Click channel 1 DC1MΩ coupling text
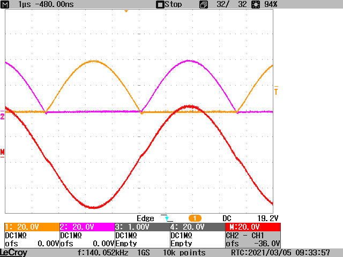 point(16,236)
